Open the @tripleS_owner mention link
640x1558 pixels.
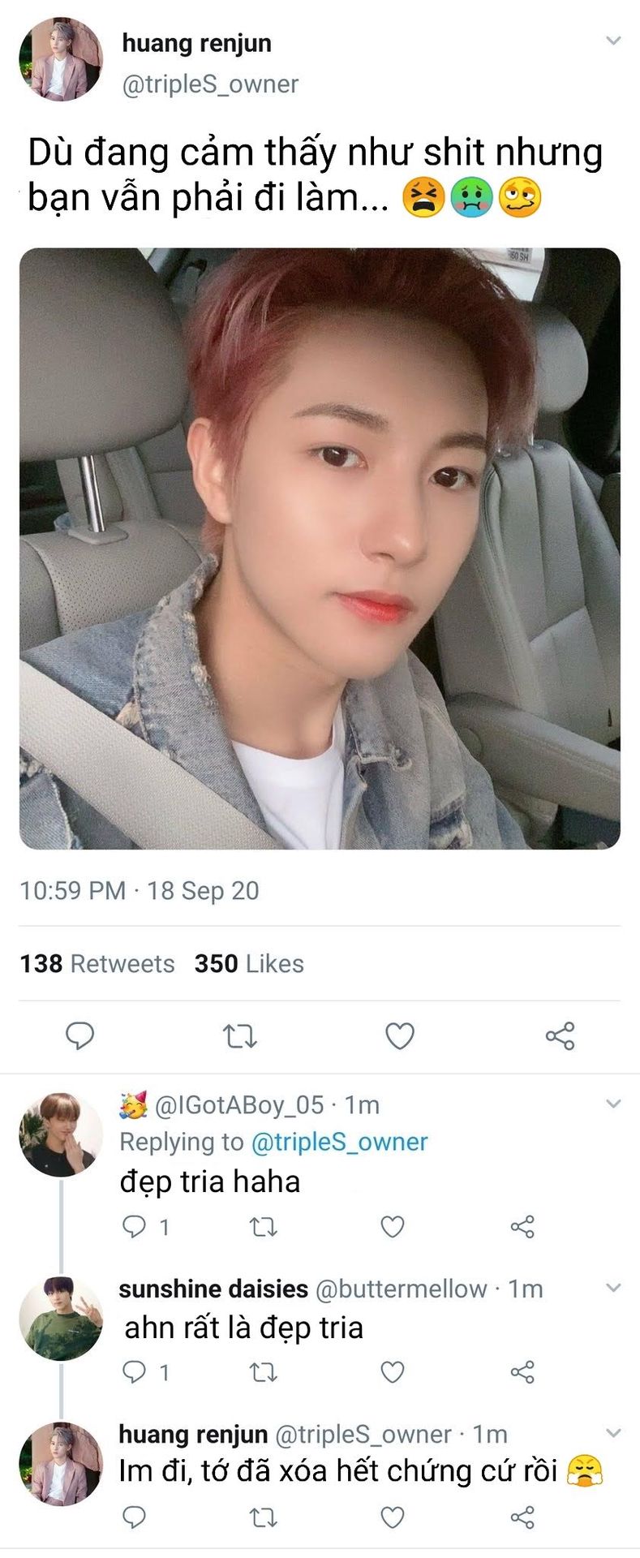[x=339, y=1142]
